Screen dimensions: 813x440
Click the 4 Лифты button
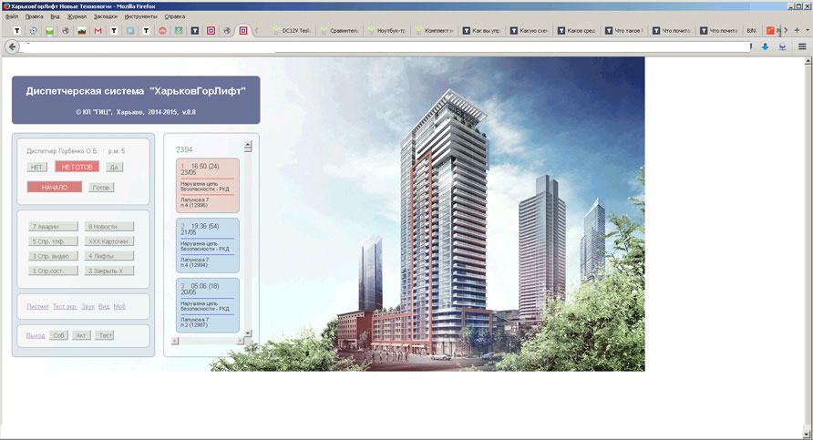109,256
